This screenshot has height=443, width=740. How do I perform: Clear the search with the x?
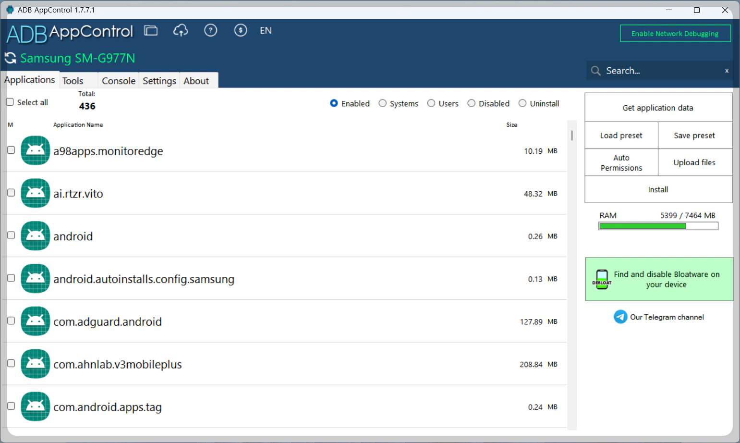(x=727, y=71)
